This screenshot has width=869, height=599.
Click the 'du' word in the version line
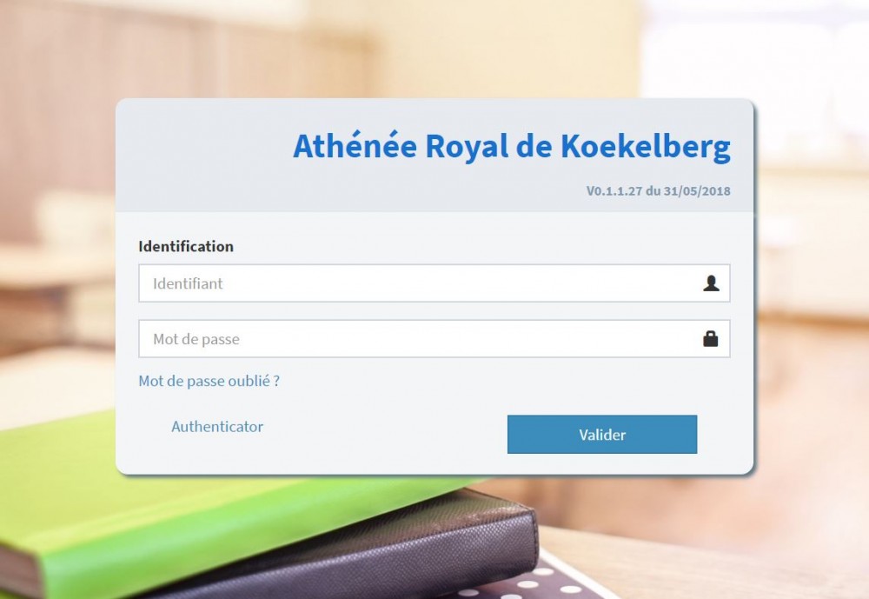653,190
